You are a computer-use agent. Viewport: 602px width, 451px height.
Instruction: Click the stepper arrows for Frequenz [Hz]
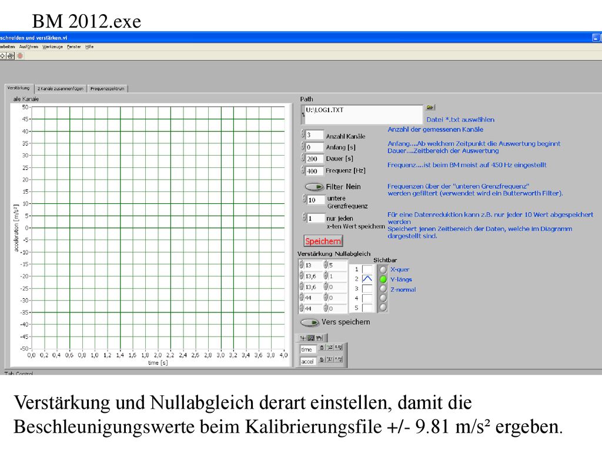[303, 170]
